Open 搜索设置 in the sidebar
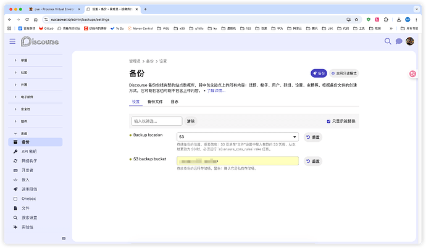This screenshot has height=248, width=426. (x=30, y=217)
